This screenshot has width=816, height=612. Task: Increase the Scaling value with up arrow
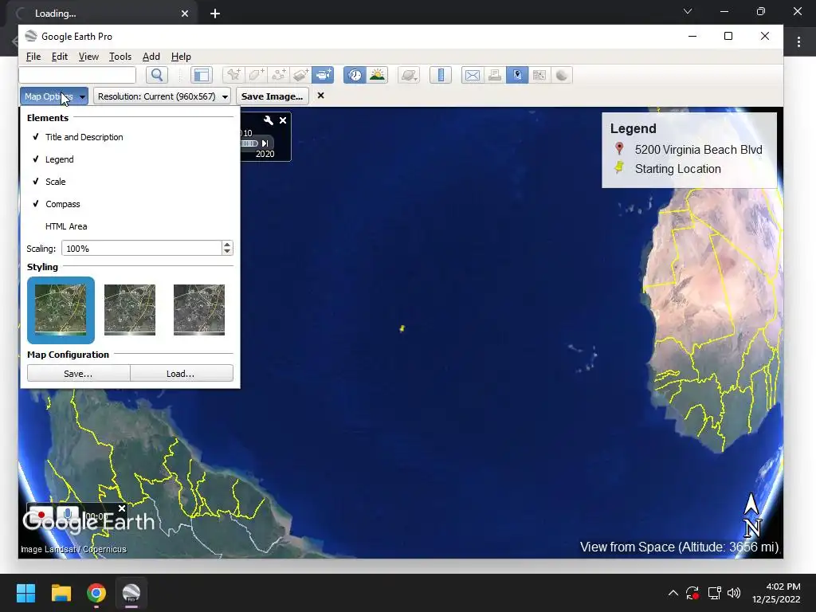coord(227,244)
